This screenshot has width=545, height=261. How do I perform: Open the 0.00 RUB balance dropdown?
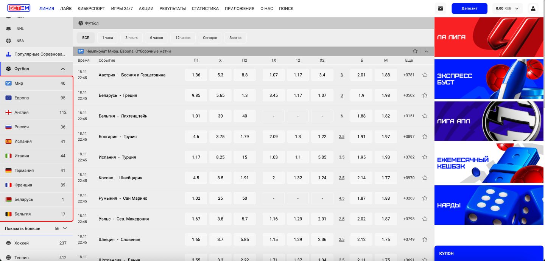[x=507, y=8]
